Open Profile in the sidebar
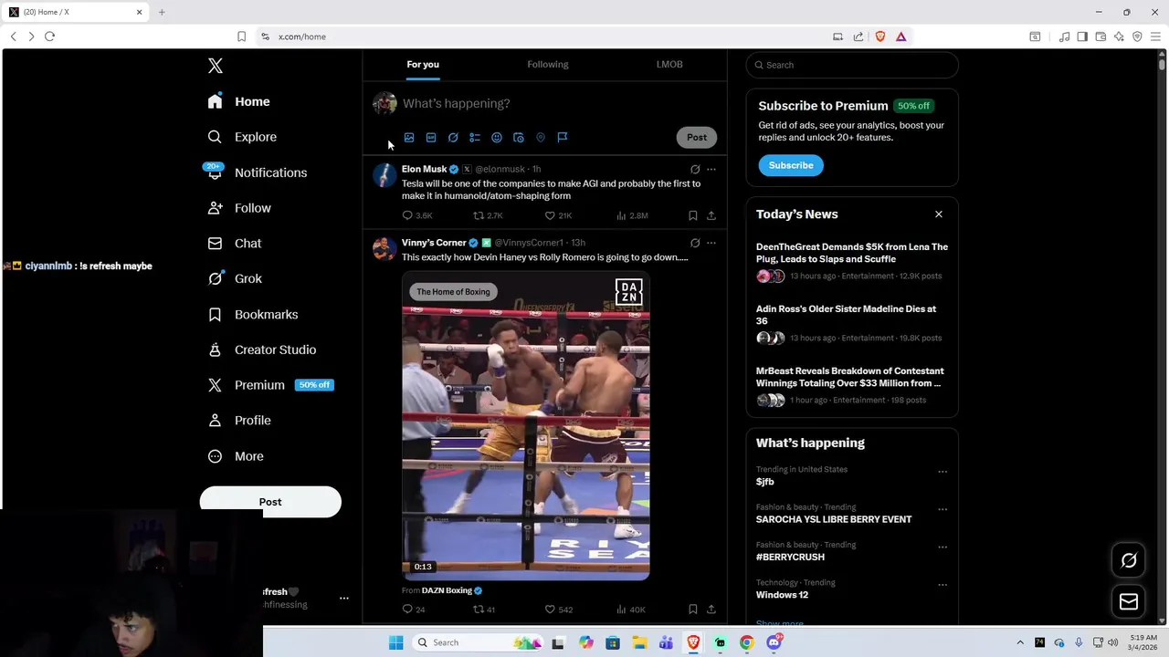Screen dimensions: 1169x657 click(239, 421)
